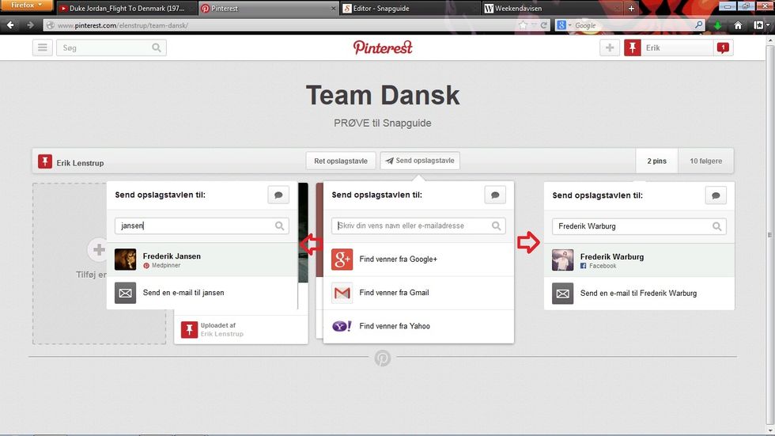
Task: Switch to the Duke Jordan YouTube tab
Action: pos(127,9)
